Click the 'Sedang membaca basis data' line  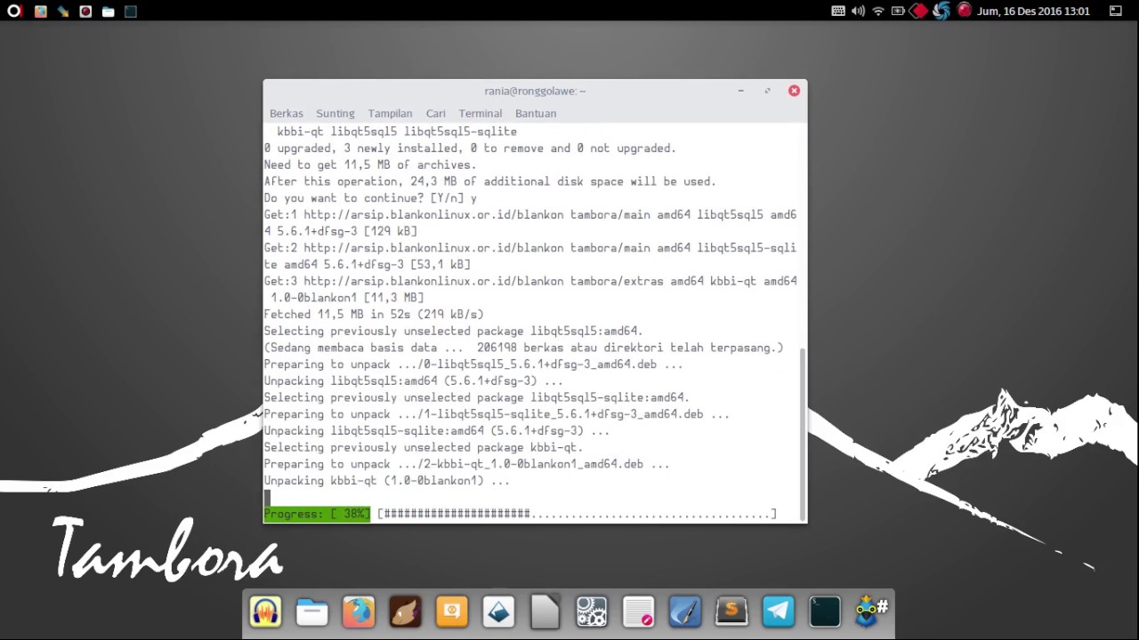pos(523,348)
